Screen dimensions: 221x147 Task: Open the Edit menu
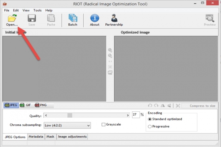click(16, 10)
